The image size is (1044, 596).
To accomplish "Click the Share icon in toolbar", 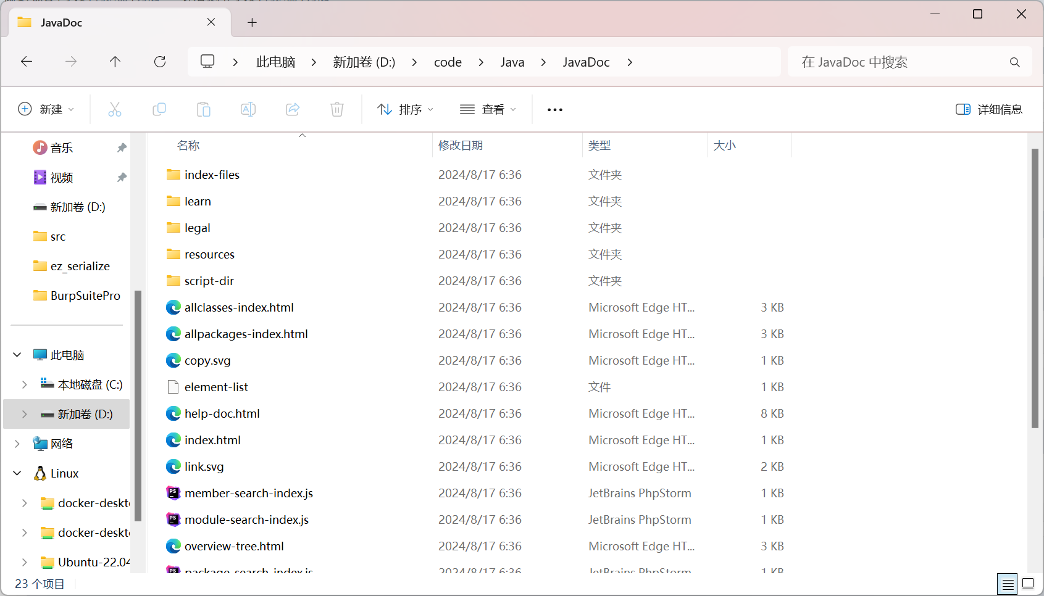I will (x=293, y=109).
